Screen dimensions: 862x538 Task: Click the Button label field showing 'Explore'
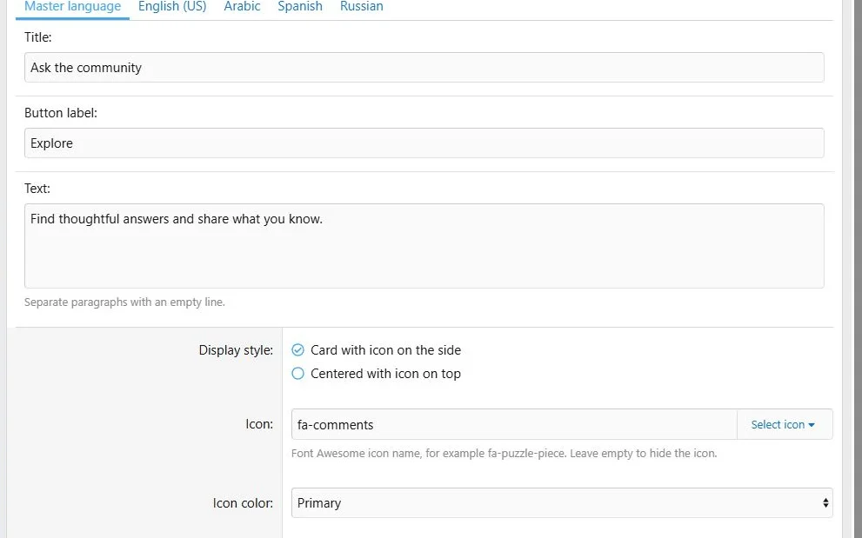click(424, 143)
